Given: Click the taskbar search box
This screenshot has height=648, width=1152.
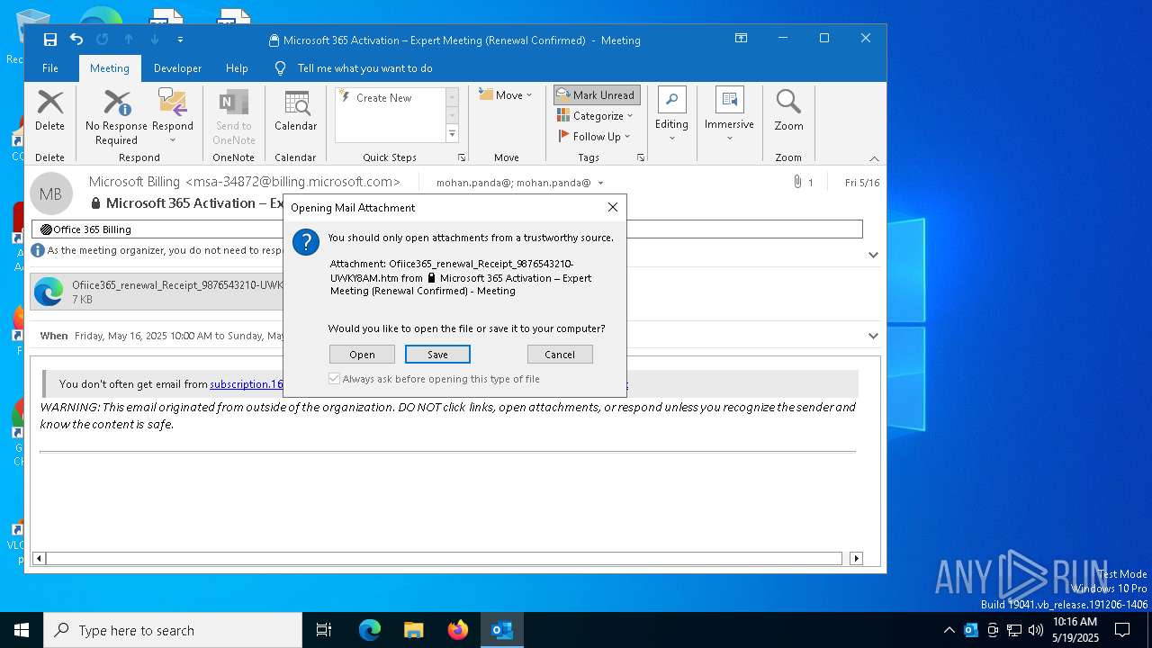Looking at the screenshot, I should tap(173, 630).
